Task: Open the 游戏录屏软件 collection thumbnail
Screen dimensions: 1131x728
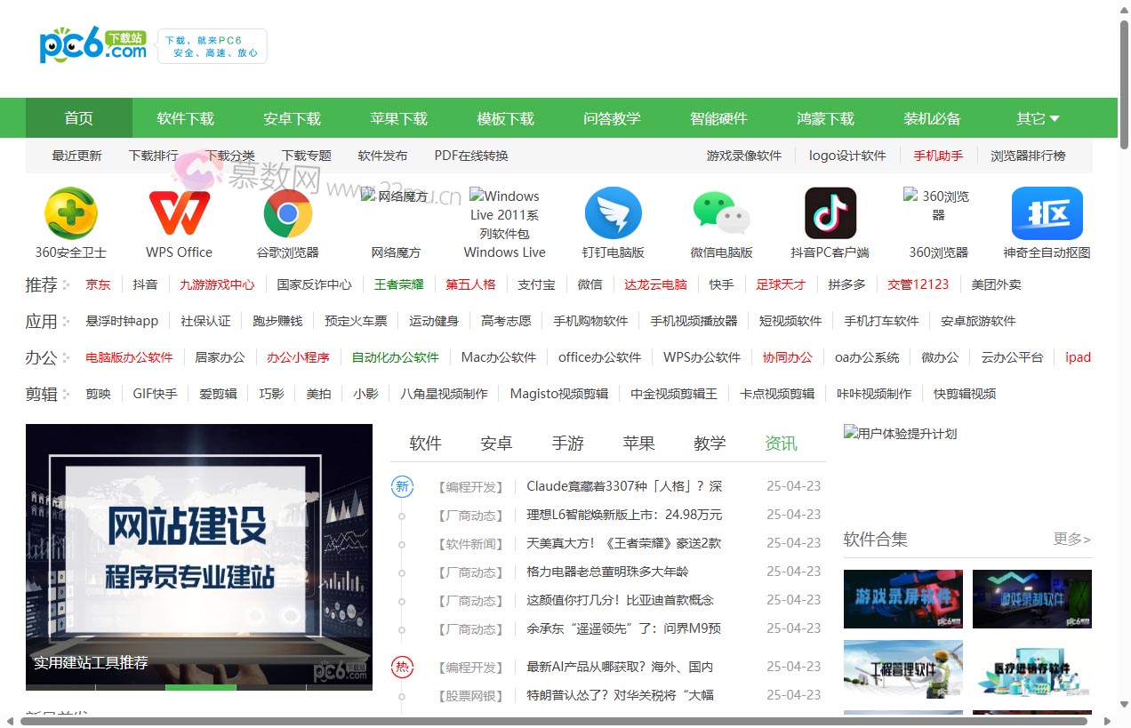Action: (x=902, y=598)
